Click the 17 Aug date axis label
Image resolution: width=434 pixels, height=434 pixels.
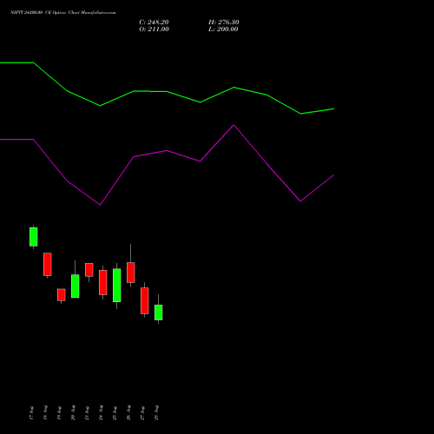[x=31, y=413]
